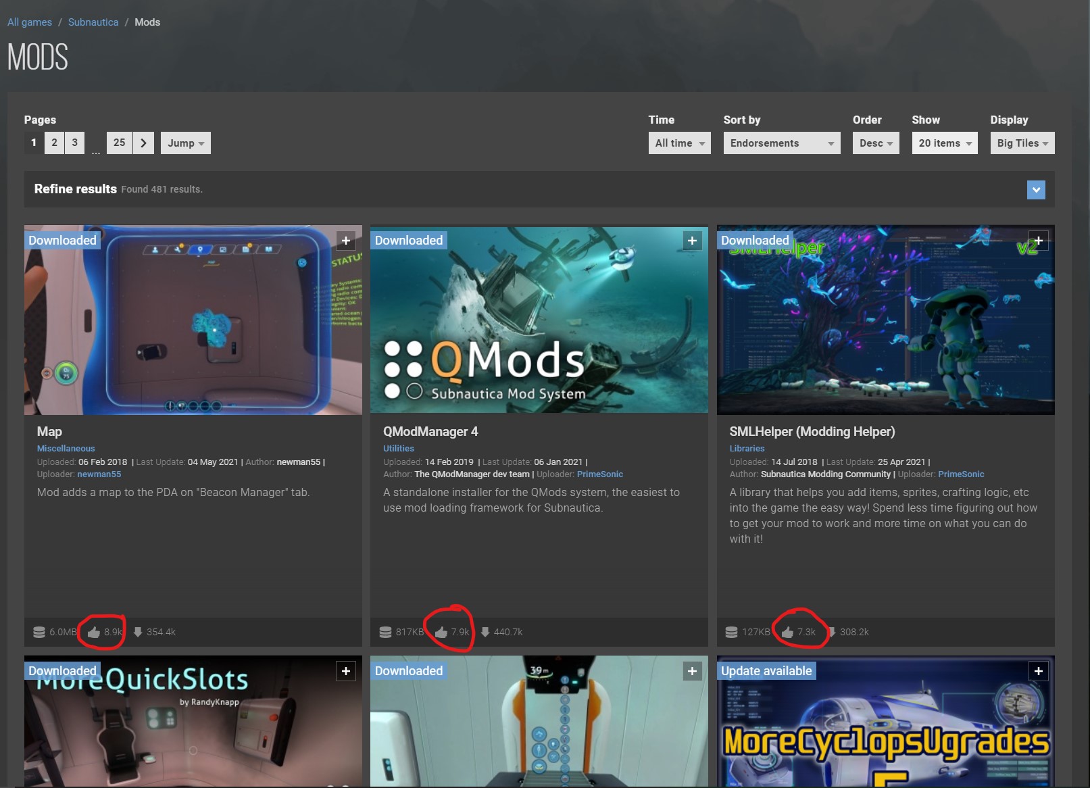Viewport: 1090px width, 788px height.
Task: Open Libraries category link
Action: 747,448
